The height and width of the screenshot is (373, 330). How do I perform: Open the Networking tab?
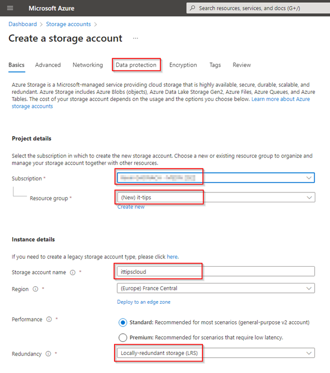[x=88, y=65]
